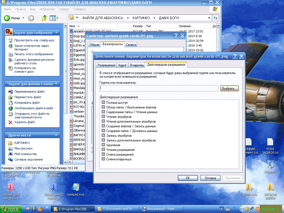This screenshot has width=284, height=213.
Task: Toggle Создание файлов / Запись данных checkbox
Action: (103, 126)
